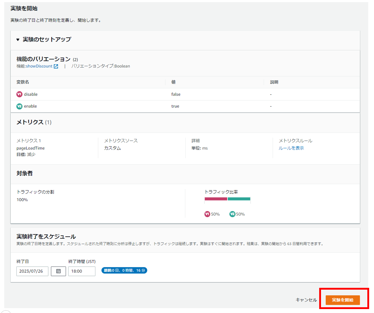Click the 終了日 date input field
374x313 pixels.
(x=32, y=271)
